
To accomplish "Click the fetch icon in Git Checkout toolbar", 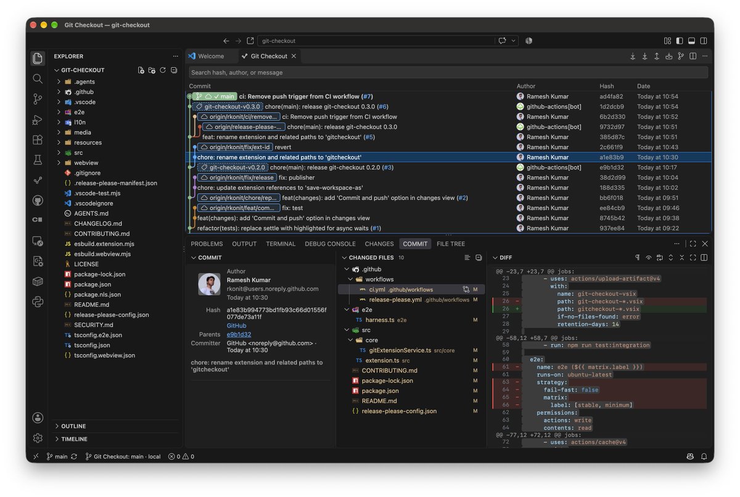I will [x=633, y=56].
